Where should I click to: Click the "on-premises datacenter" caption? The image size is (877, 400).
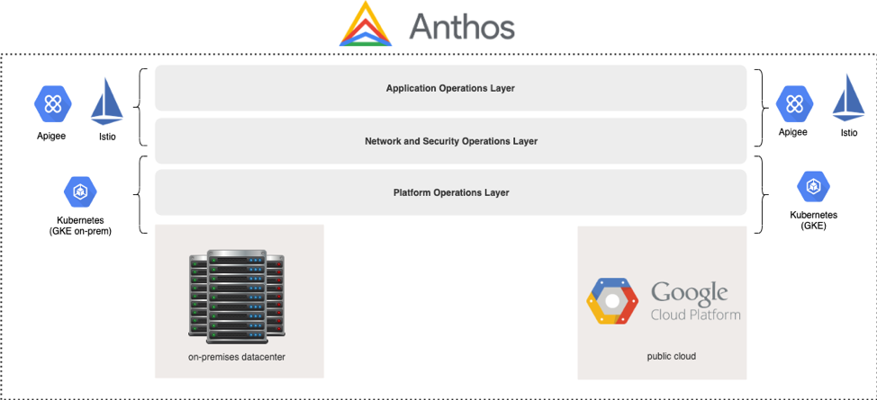(239, 357)
